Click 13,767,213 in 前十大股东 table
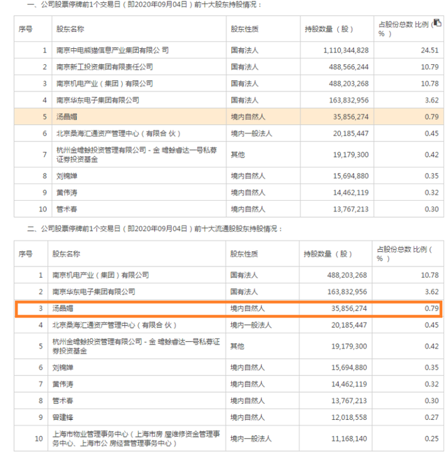447x452 pixels. [x=351, y=209]
